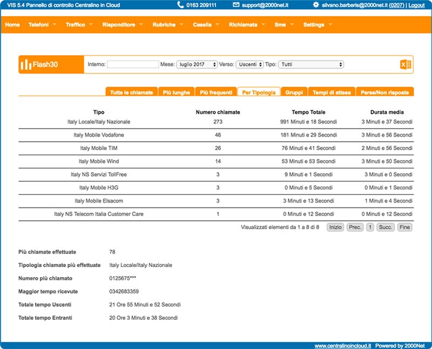Expand the Traffico menu arrow
Screen dimensions: 432x349
(x=91, y=24)
